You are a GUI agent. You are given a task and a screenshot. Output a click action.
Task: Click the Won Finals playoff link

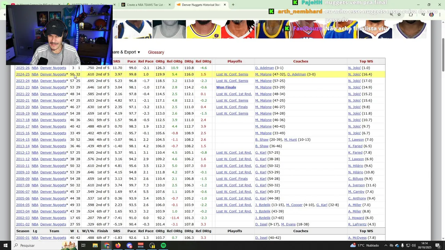coord(226,87)
